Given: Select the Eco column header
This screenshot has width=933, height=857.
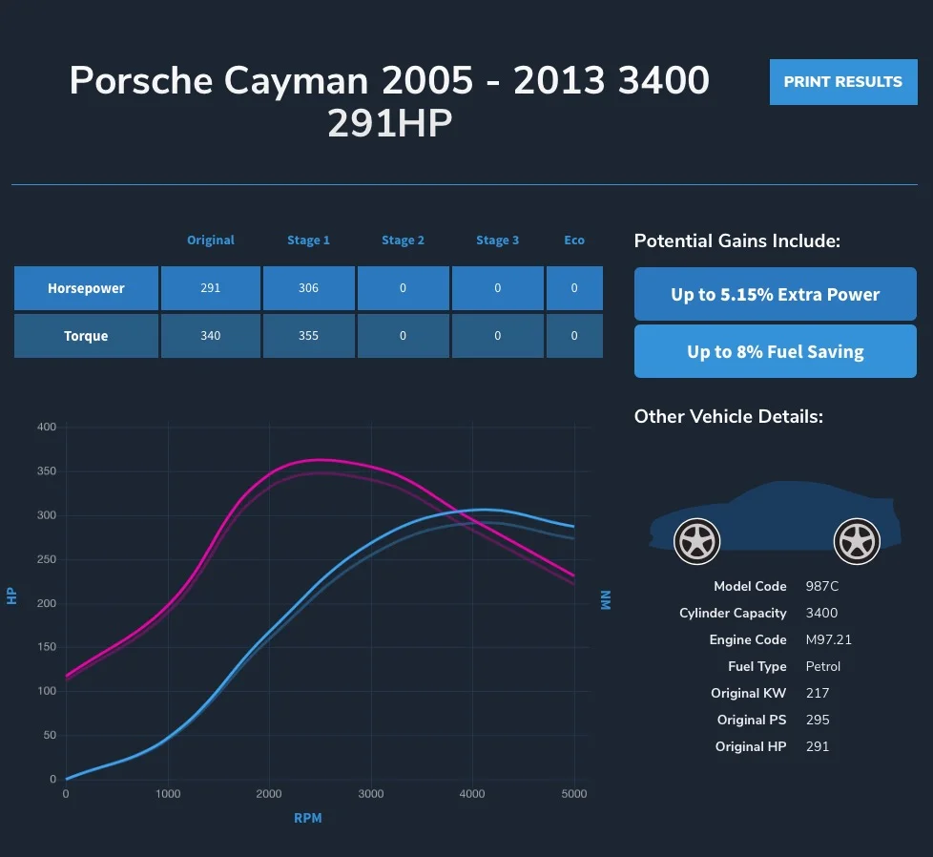Looking at the screenshot, I should click(574, 240).
